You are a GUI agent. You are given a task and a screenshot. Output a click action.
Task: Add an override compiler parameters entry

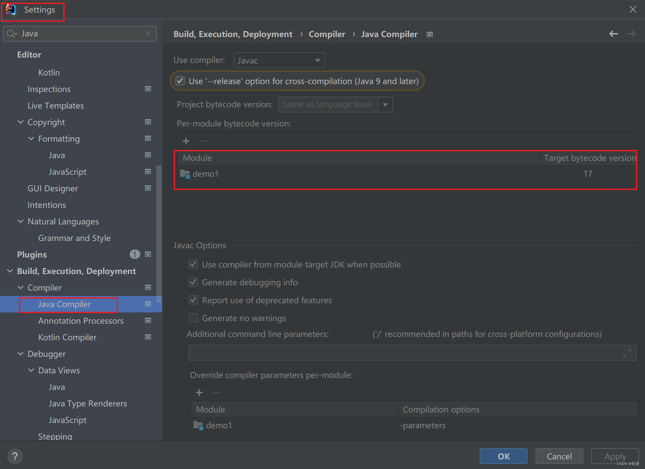coord(199,393)
